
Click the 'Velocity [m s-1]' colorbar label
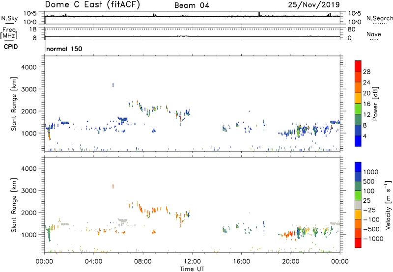coord(388,205)
